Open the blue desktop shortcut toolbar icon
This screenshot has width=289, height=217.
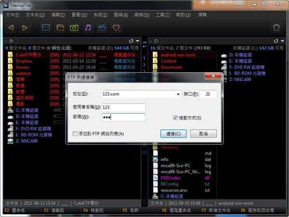[x=46, y=27]
